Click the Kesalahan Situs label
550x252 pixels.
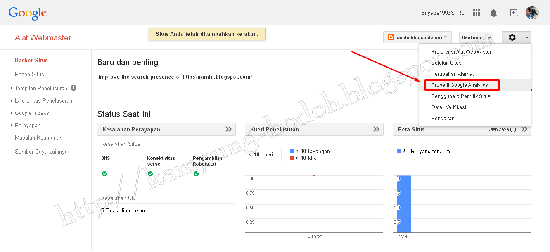pyautogui.click(x=121, y=144)
